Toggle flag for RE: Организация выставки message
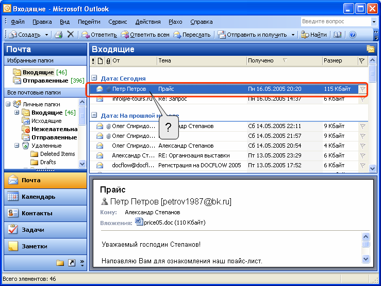Viewport: 381px width, 286px height. pos(362,155)
